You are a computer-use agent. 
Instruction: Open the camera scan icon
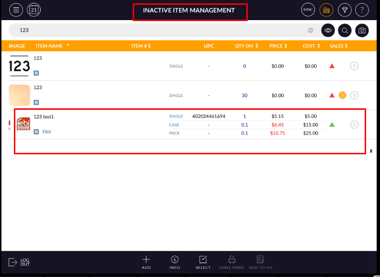pos(362,31)
